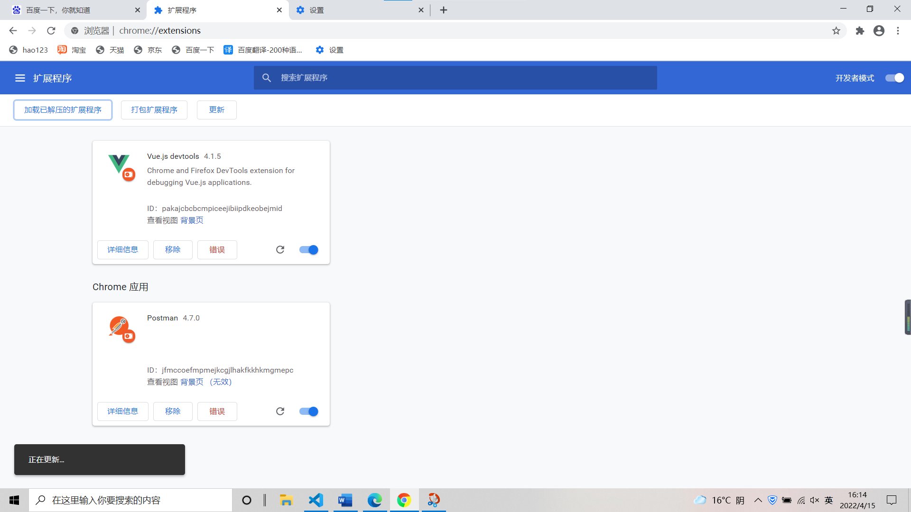Click 加载已解压的扩展程序 button
Image resolution: width=911 pixels, height=512 pixels.
tap(63, 110)
